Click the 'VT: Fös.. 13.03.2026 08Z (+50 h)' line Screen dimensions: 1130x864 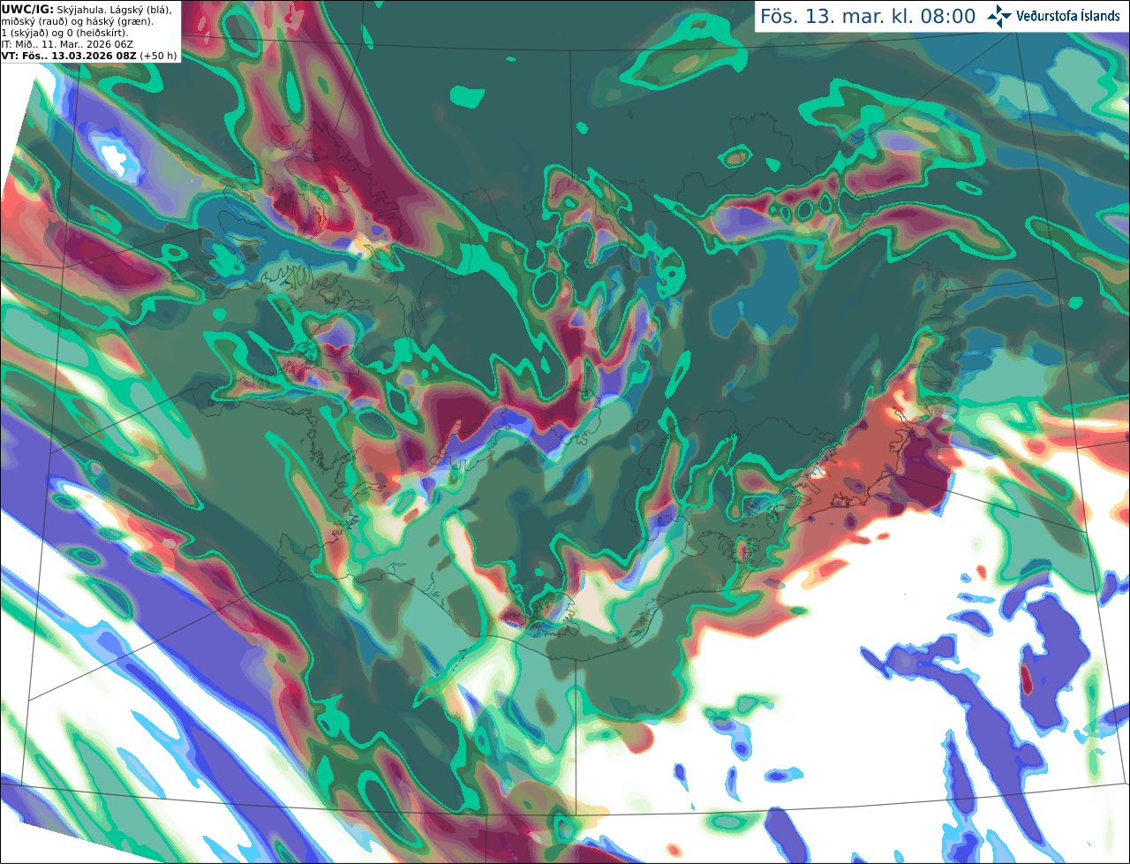(x=89, y=56)
